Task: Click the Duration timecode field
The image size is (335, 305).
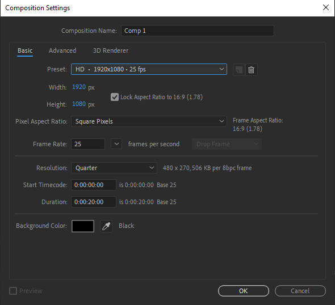Action: coord(94,202)
